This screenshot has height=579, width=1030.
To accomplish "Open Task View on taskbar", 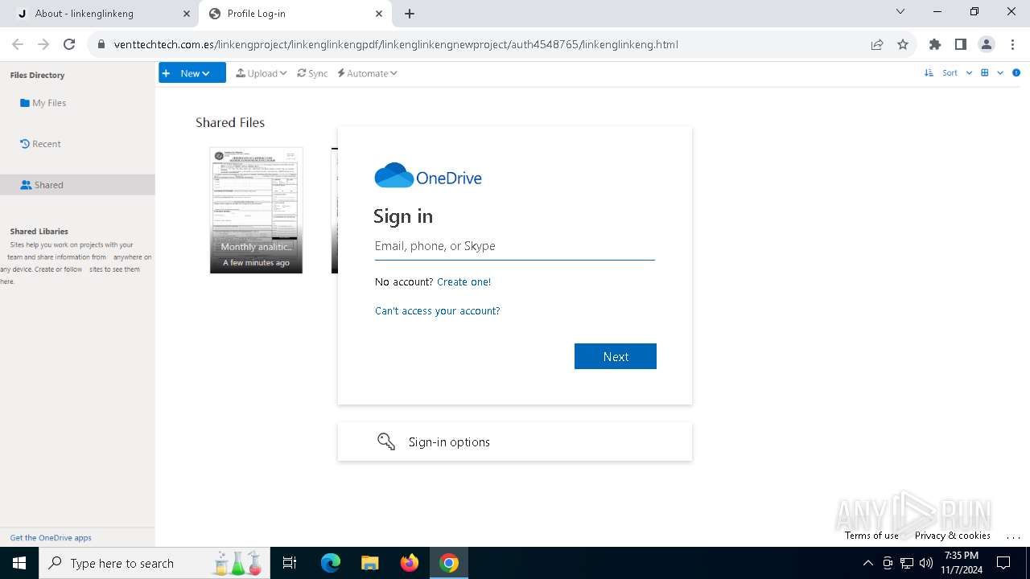I will pos(290,563).
